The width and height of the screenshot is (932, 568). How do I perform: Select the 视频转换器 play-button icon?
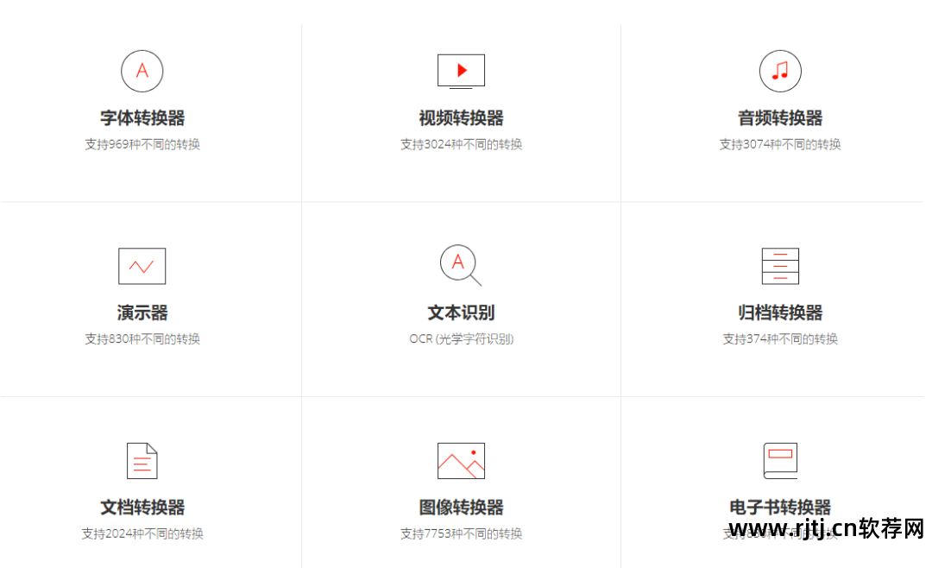(x=461, y=71)
